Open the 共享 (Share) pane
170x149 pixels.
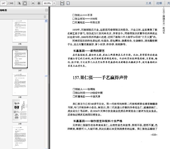168,3
